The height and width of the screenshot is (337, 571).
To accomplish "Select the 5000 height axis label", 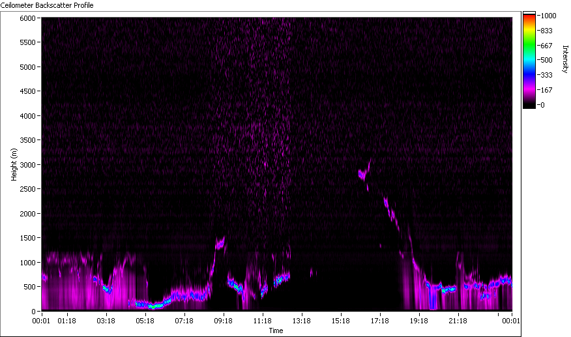I will click(x=27, y=67).
